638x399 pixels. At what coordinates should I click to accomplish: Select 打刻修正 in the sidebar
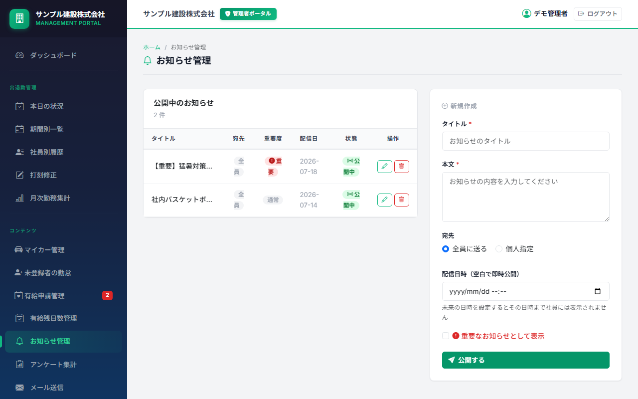[x=63, y=175]
